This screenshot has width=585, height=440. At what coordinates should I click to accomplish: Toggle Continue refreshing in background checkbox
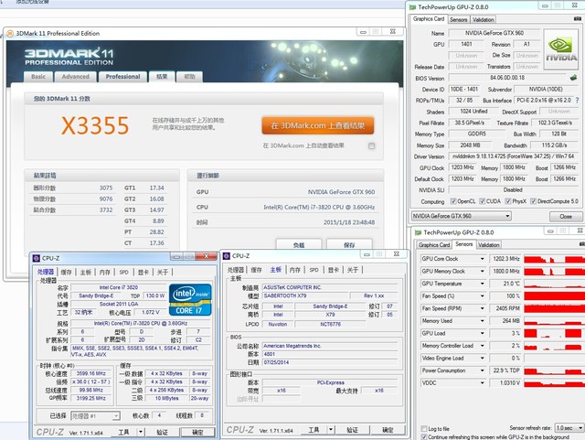point(424,436)
